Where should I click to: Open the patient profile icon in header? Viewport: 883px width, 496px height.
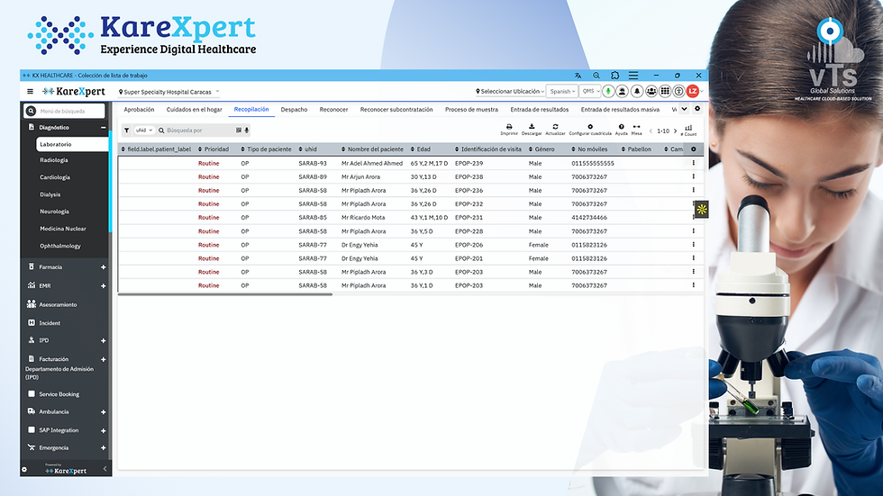point(623,91)
